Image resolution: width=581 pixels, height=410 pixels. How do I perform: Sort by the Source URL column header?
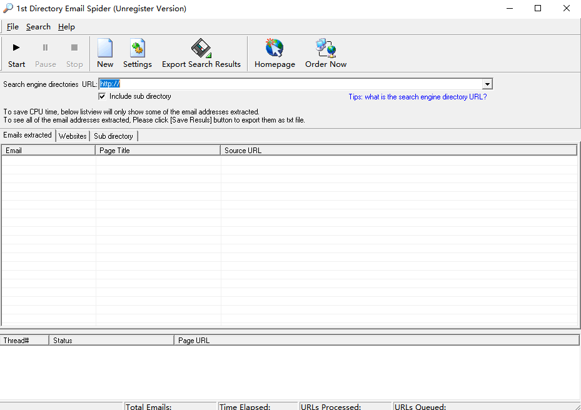point(399,151)
